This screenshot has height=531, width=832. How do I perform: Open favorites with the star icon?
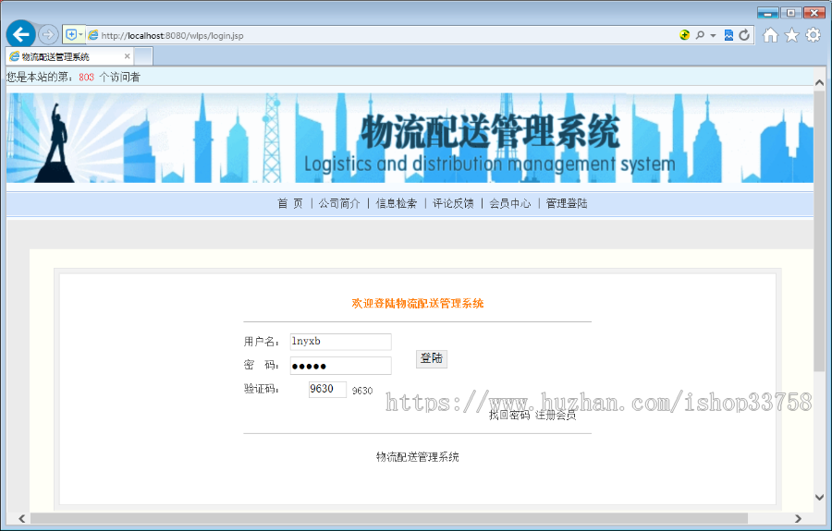(791, 35)
